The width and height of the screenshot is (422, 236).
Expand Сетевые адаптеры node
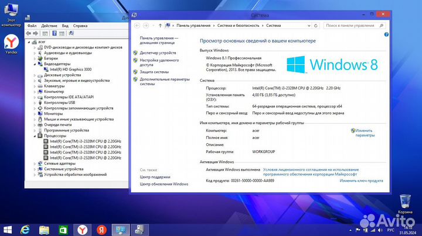pos(35,164)
